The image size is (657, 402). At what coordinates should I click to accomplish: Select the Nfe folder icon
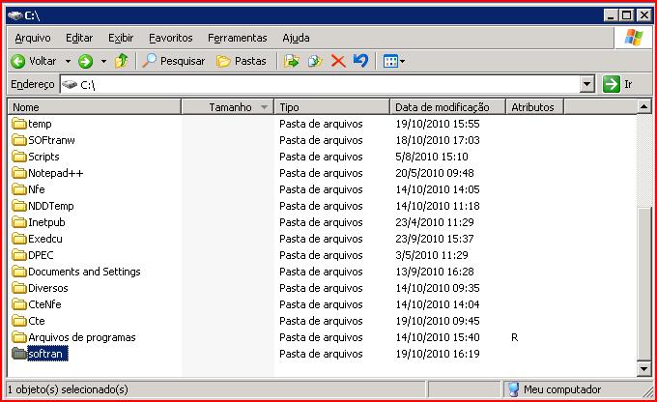point(19,189)
